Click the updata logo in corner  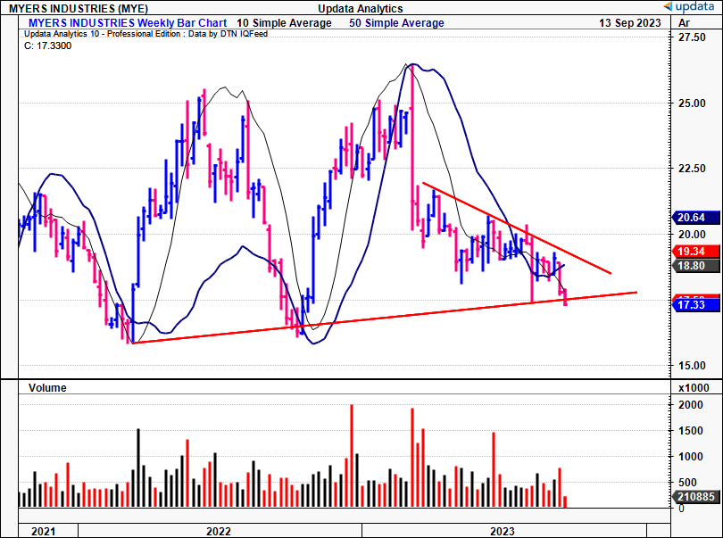tap(689, 7)
